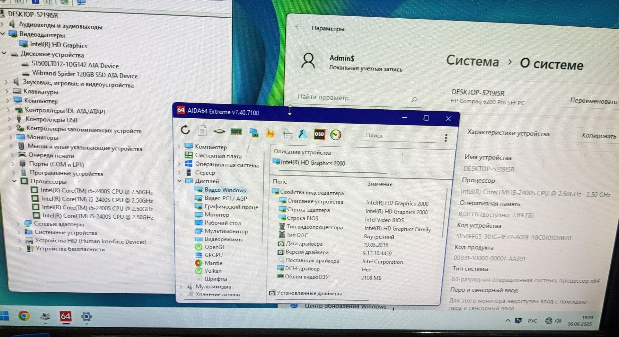The width and height of the screenshot is (619, 337).
Task: Collapse Дисковые устройства in Device Manager
Action: tap(4, 53)
